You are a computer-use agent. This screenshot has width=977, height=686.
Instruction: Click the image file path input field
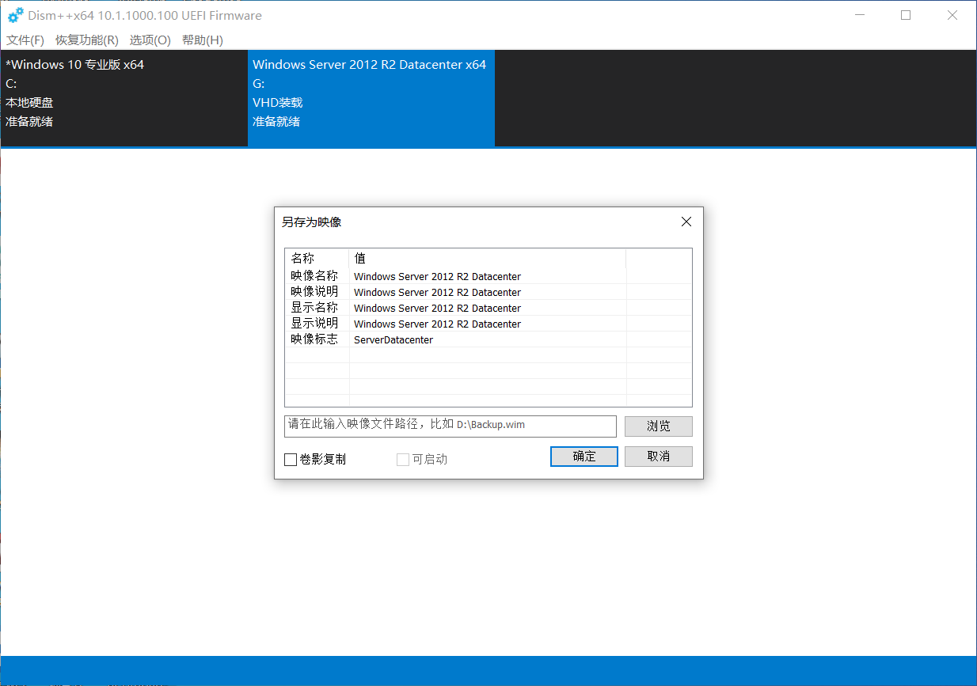click(450, 426)
